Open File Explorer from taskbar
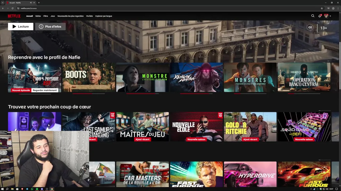This screenshot has width=341, height=191. tap(12, 189)
